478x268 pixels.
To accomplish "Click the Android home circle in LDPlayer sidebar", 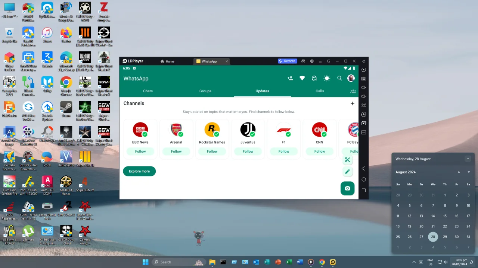I will 364,179.
